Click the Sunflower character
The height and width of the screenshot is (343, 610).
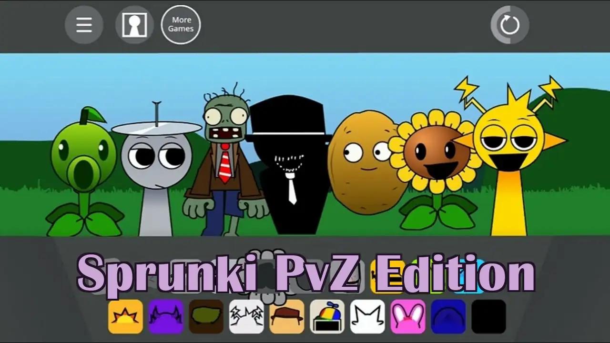click(x=436, y=170)
